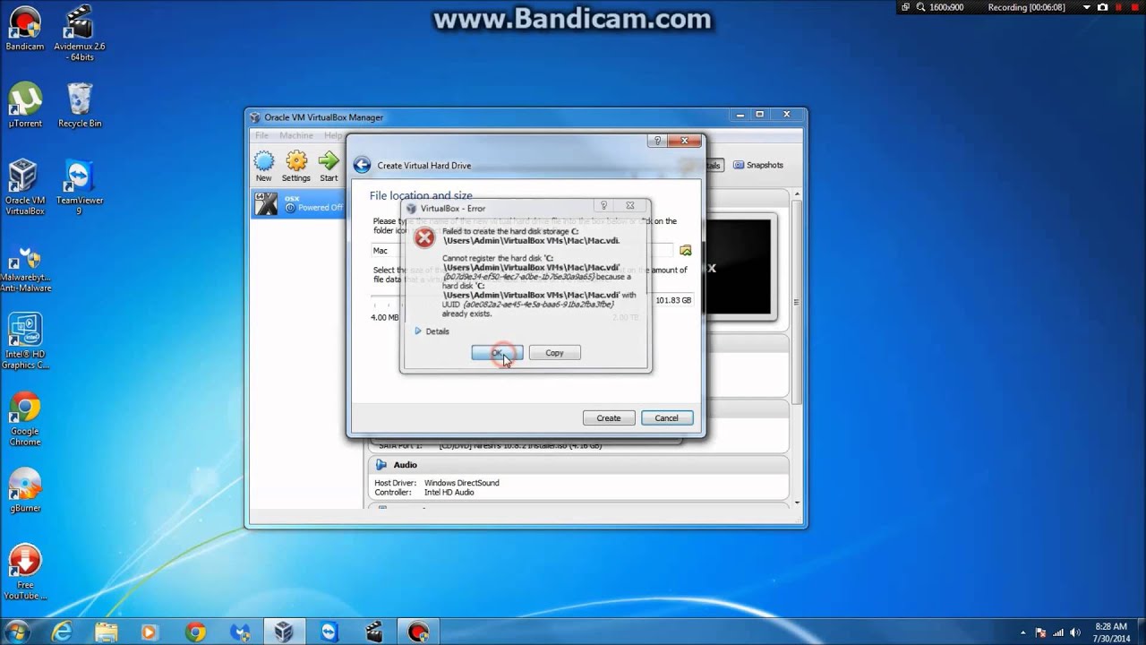The image size is (1146, 645).
Task: Click the Create Virtual Hard Drive help button
Action: [657, 141]
